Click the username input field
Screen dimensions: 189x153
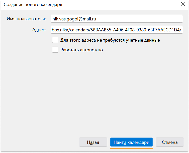(117, 19)
